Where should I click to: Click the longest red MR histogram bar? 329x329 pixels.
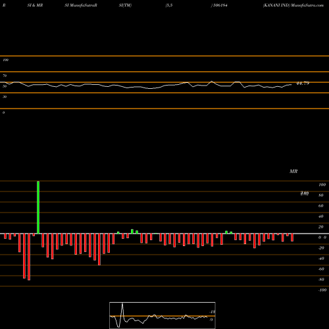pyautogui.click(x=29, y=257)
